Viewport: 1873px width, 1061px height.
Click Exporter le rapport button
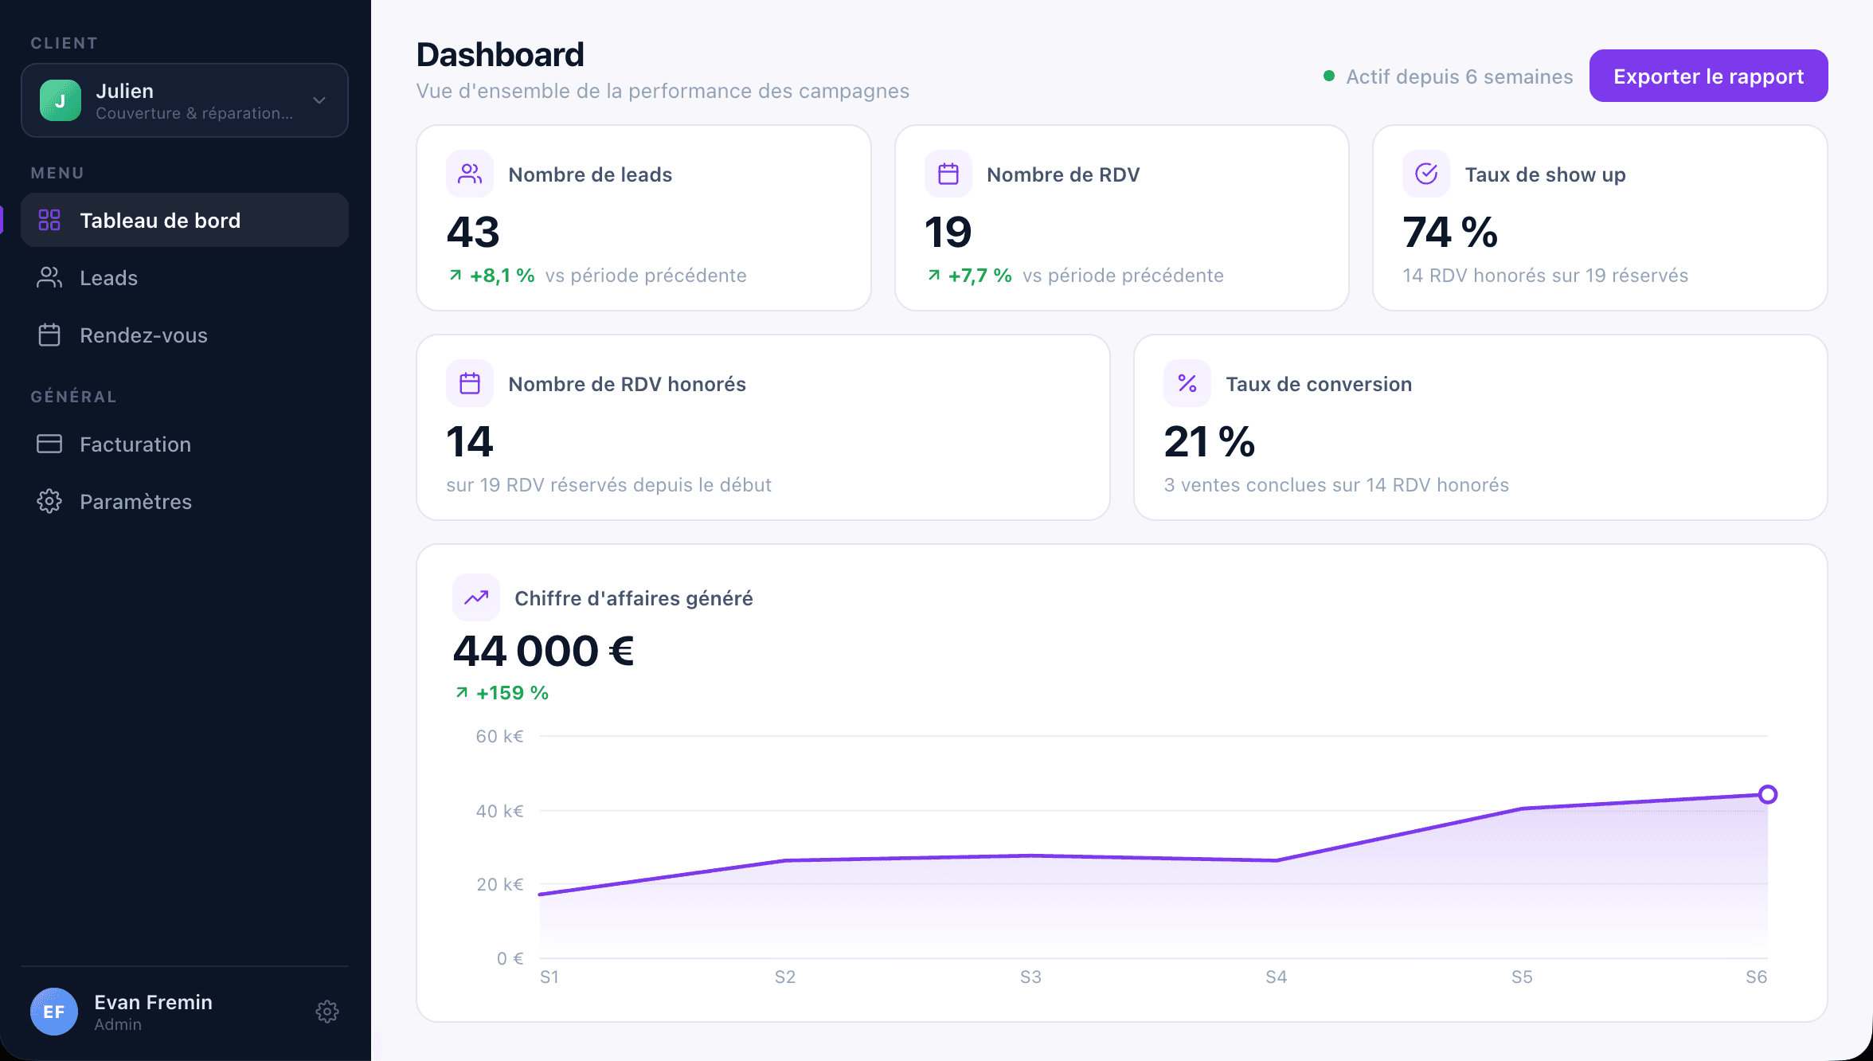[x=1708, y=76]
